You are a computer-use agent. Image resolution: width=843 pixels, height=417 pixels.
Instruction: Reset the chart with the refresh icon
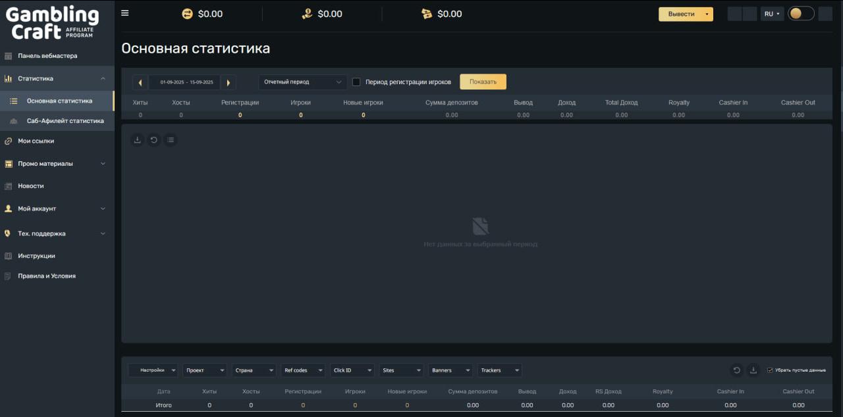click(x=153, y=139)
